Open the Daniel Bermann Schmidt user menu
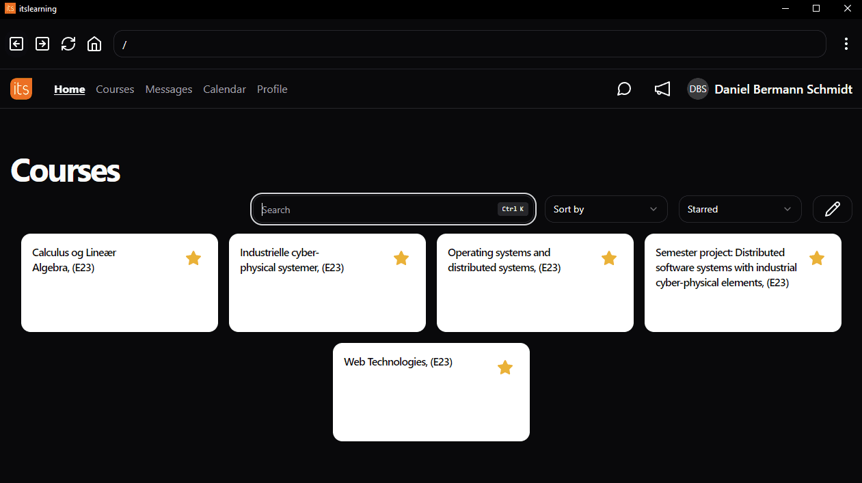 pyautogui.click(x=770, y=89)
